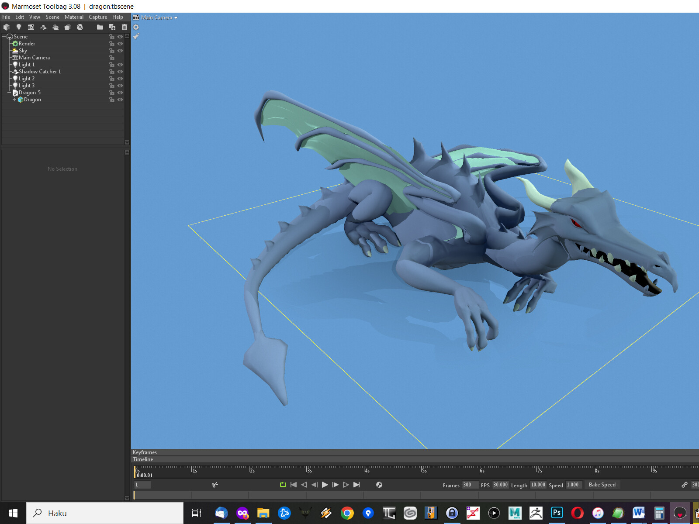Jump to the first frame
Screen dimensions: 699x524
click(294, 485)
